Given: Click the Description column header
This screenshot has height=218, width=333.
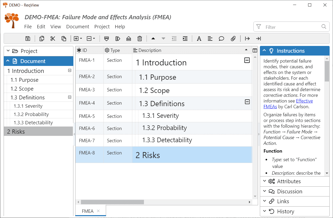Looking at the screenshot, I should tap(192, 50).
